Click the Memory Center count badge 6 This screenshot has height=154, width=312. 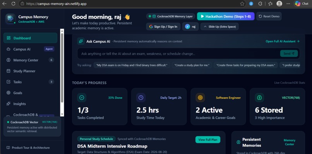51,60
